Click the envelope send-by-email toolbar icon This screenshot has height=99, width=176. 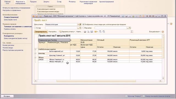(95, 32)
